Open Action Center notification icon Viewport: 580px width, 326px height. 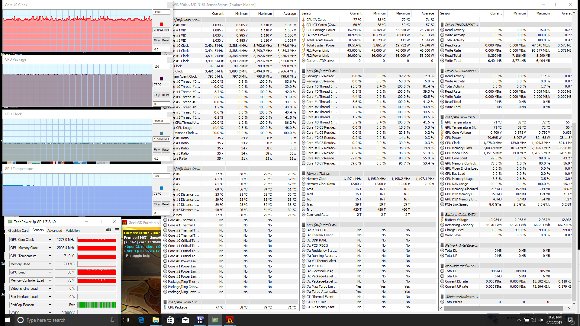point(570,320)
